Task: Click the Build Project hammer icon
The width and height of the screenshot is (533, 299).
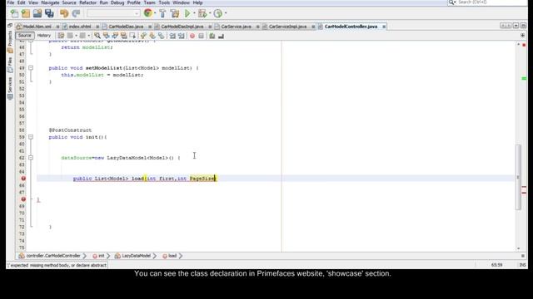Action: click(162, 13)
